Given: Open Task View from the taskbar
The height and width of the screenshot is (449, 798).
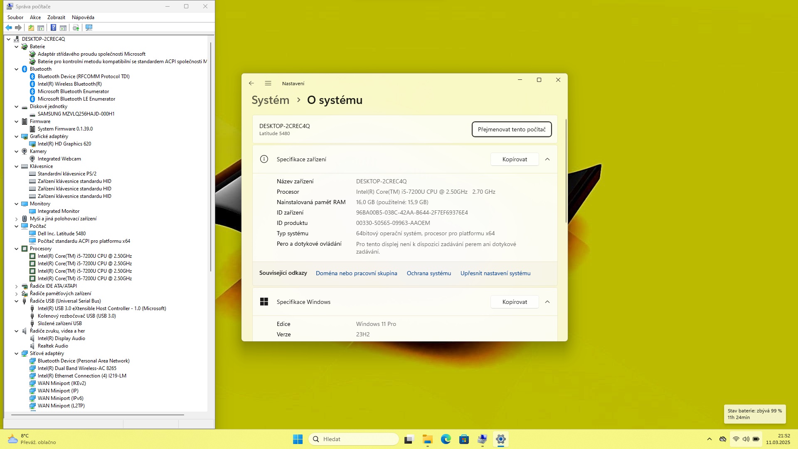Looking at the screenshot, I should pos(409,439).
